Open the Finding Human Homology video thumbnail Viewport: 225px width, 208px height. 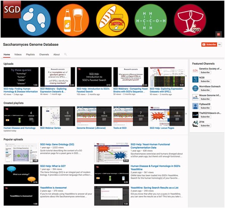[21, 77]
